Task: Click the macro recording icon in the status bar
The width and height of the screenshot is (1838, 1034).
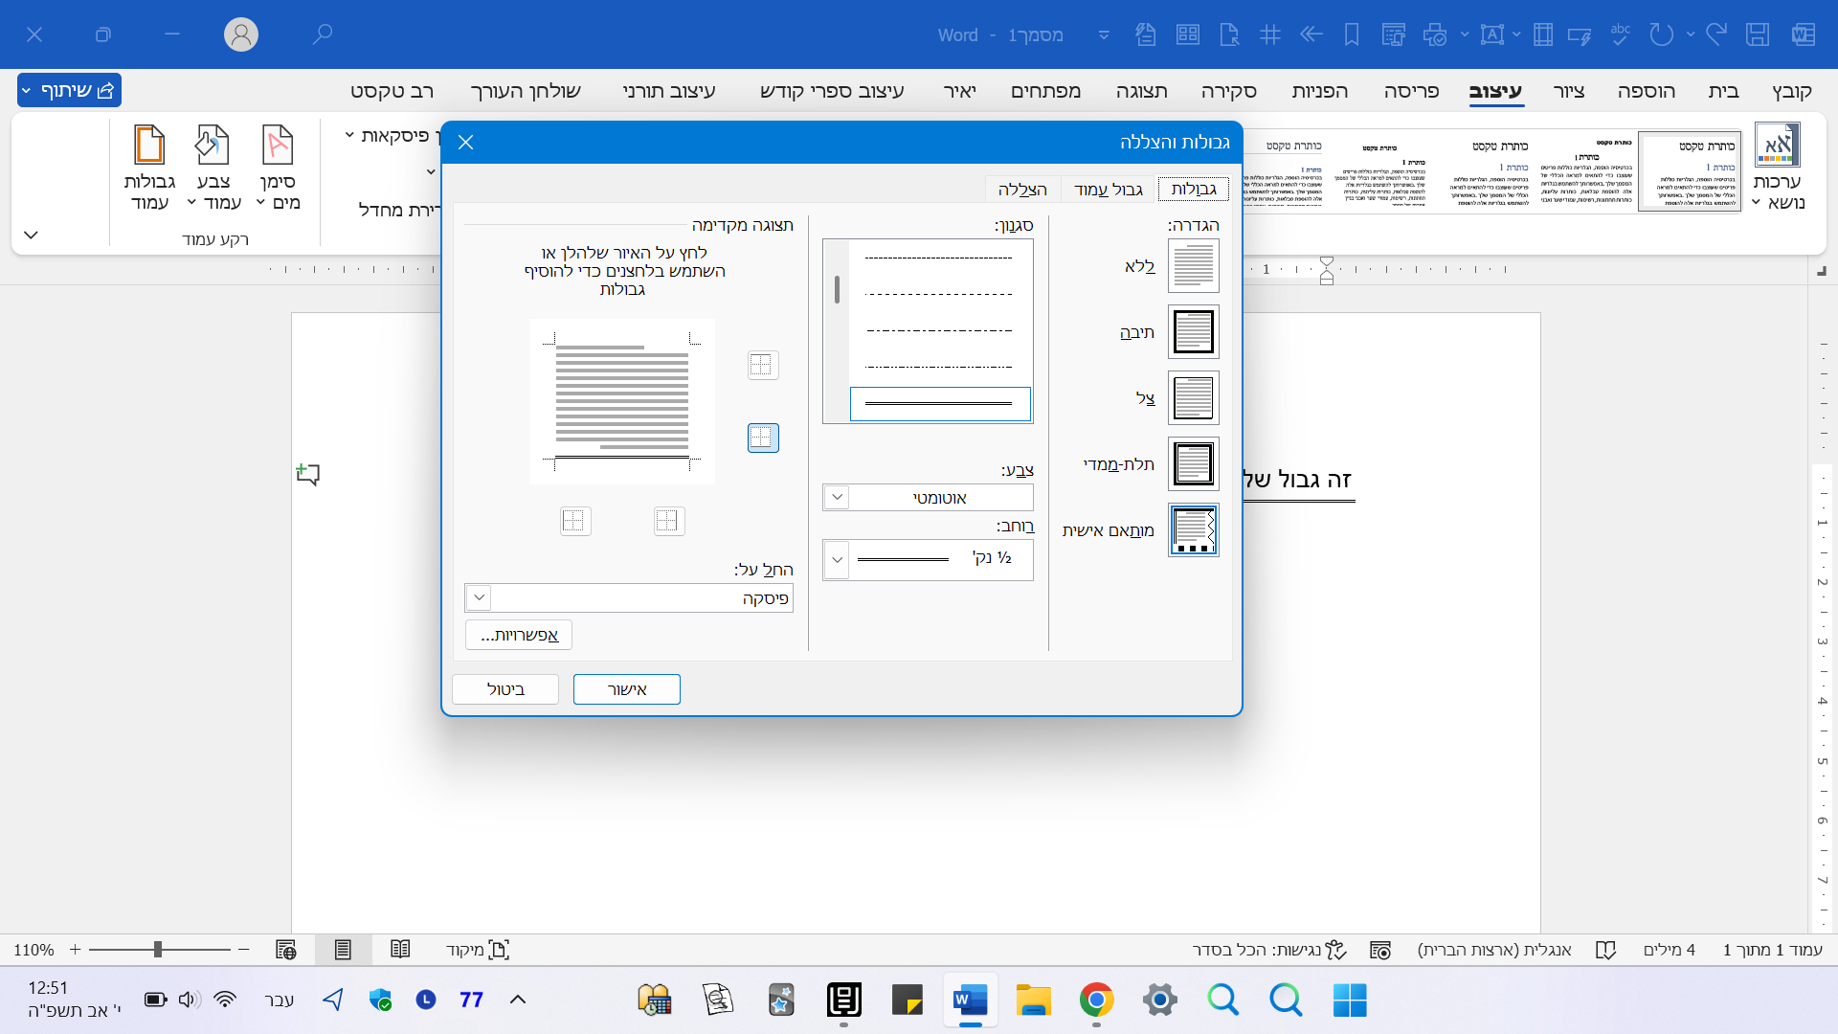Action: point(1380,950)
